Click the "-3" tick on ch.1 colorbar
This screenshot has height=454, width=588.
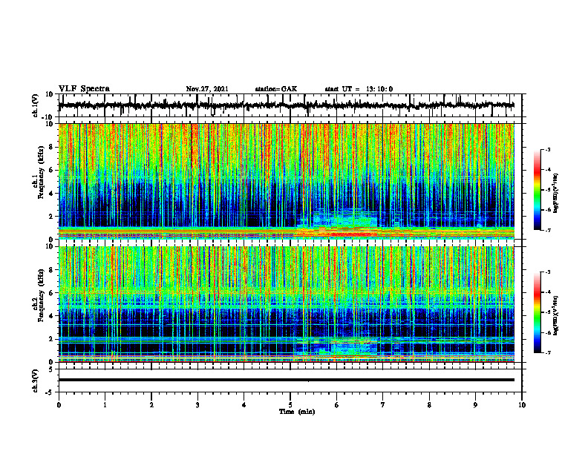548,149
